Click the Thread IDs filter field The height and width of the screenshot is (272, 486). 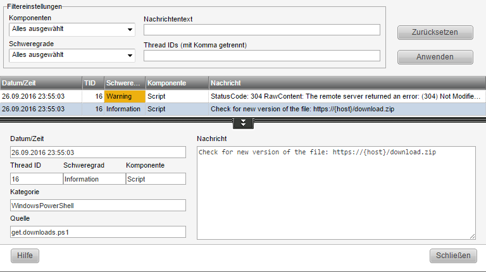261,56
